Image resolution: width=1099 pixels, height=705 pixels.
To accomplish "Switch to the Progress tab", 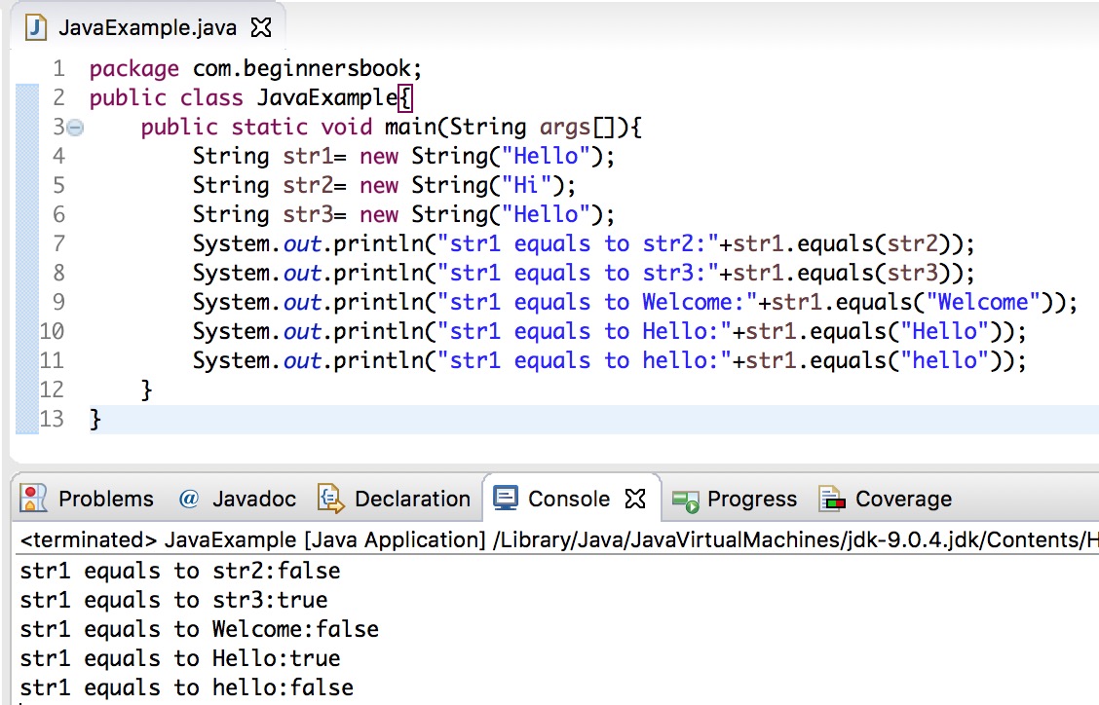I will point(751,499).
